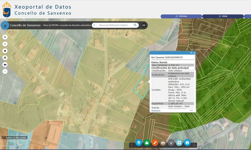
Task: Open the grid tiles widget
Action: click(179, 143)
